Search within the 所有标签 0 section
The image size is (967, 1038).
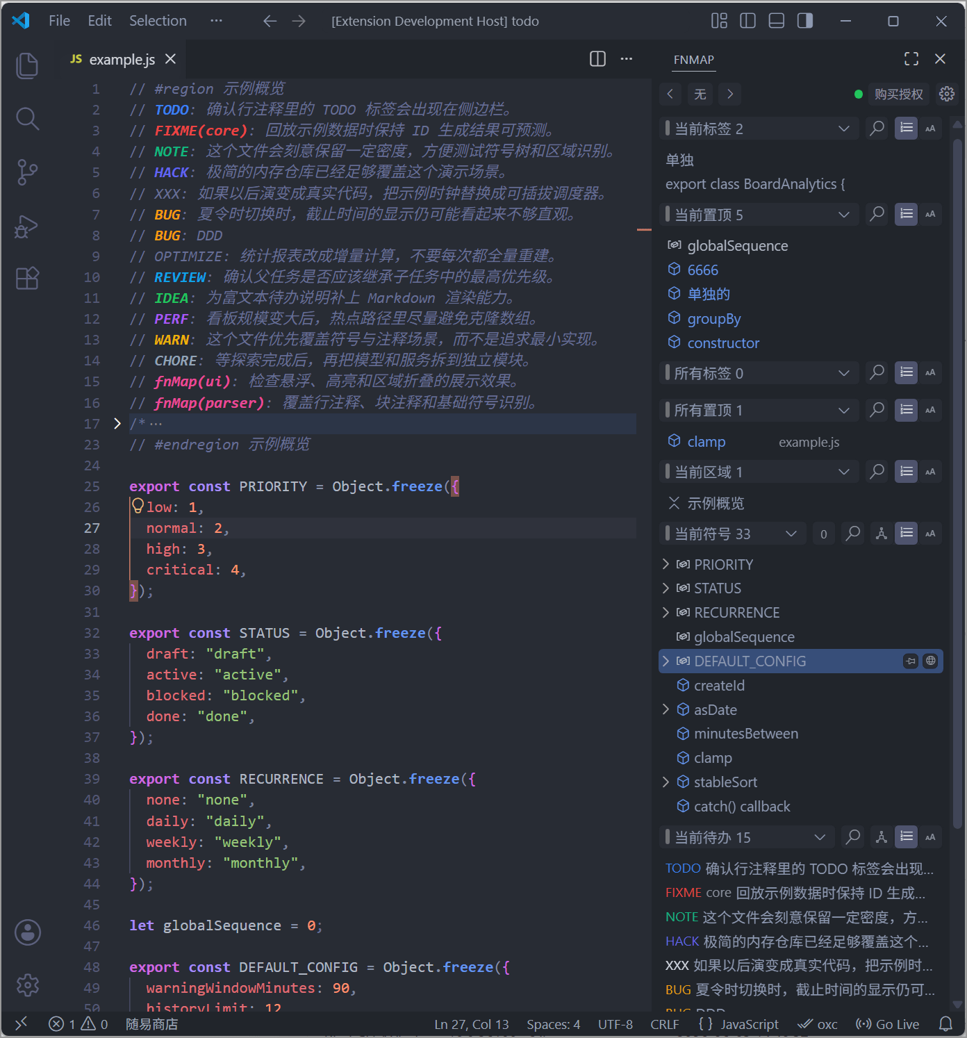point(877,372)
